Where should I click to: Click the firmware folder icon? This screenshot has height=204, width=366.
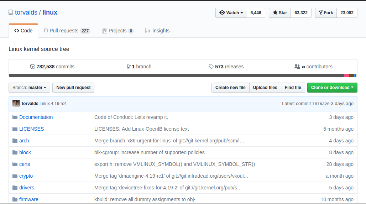pos(15,199)
